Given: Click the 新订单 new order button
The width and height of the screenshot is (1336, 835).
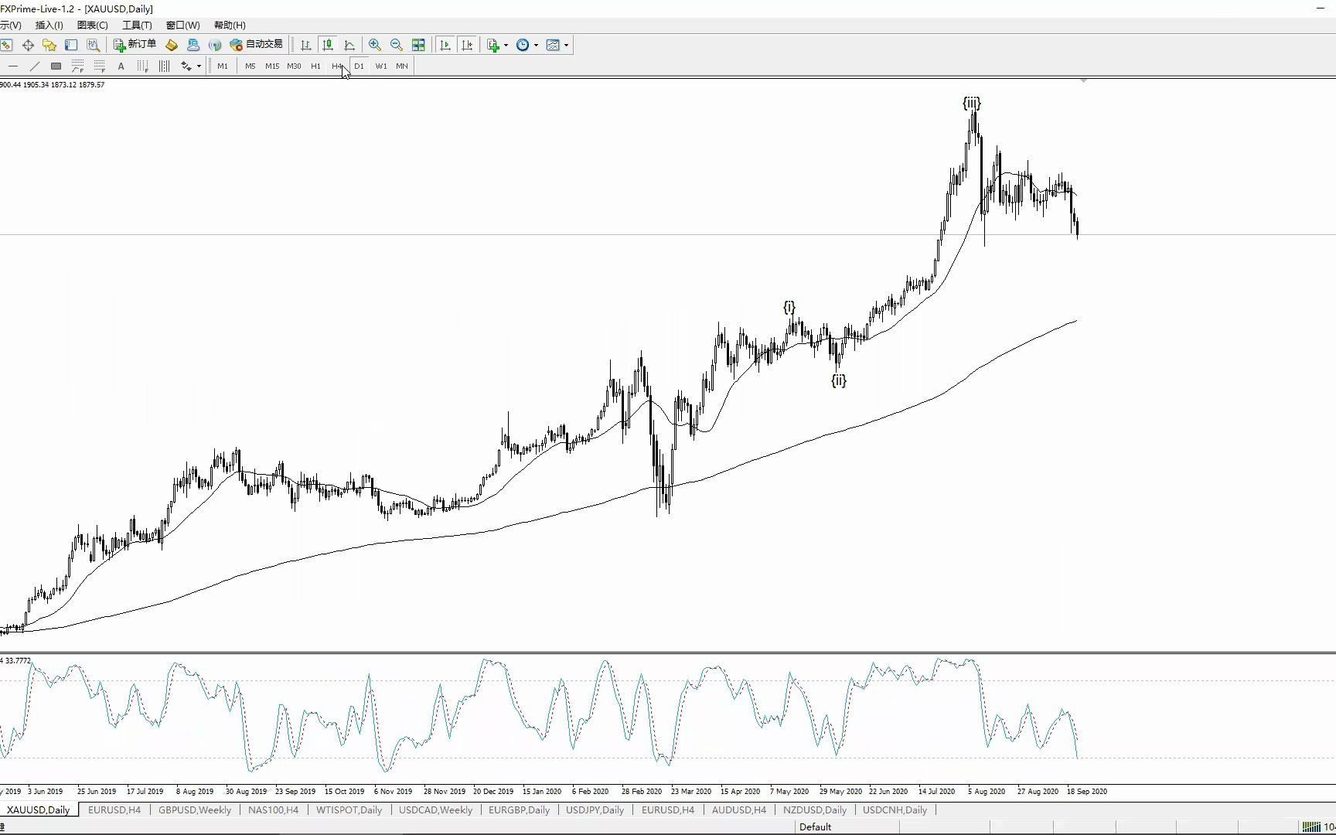Looking at the screenshot, I should tap(135, 45).
